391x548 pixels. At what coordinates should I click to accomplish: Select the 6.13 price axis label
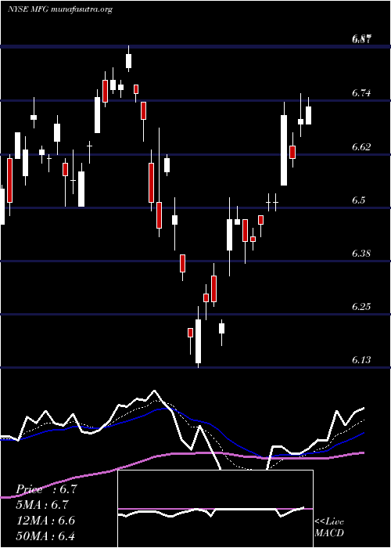361,359
